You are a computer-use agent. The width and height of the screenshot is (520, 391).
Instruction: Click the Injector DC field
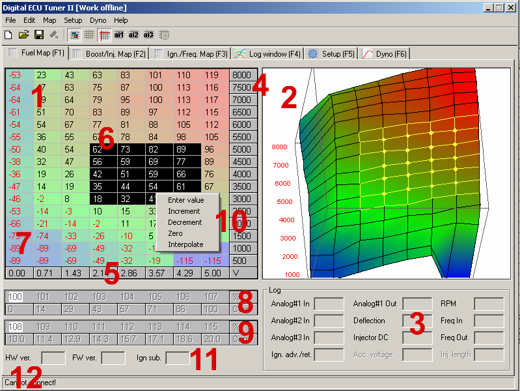point(418,338)
